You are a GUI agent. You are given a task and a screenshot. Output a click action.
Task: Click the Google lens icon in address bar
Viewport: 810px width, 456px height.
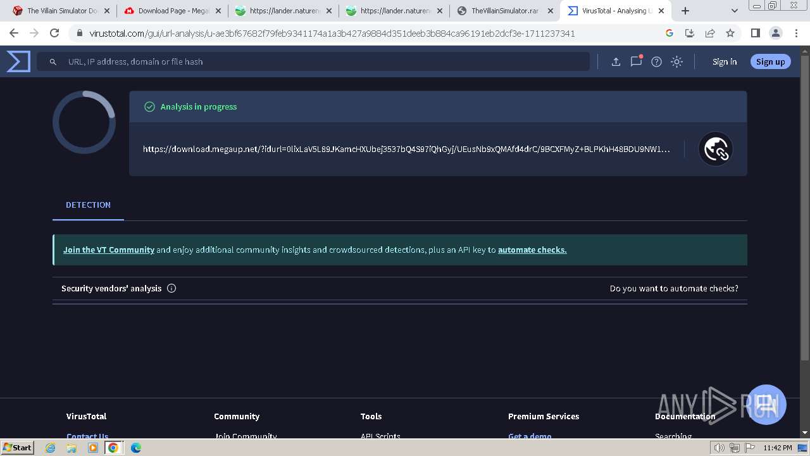click(x=670, y=33)
